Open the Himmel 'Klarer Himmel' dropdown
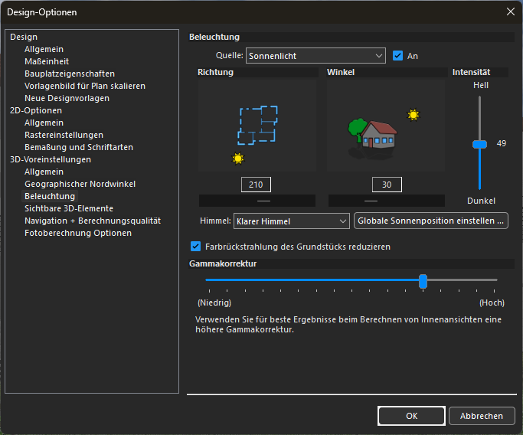 (x=292, y=221)
